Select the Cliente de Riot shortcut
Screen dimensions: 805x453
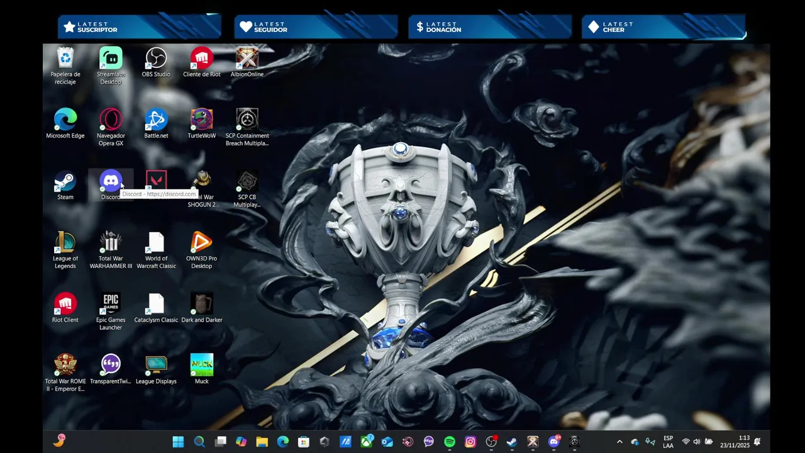point(202,62)
